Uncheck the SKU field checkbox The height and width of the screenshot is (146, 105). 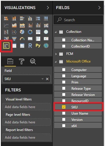(64, 107)
